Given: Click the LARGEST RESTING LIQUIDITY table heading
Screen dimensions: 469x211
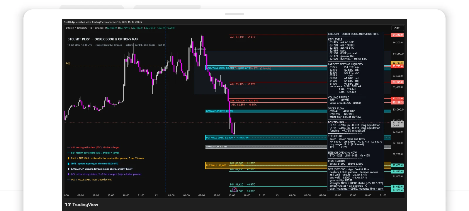Looking at the screenshot, I should pyautogui.click(x=345, y=64).
